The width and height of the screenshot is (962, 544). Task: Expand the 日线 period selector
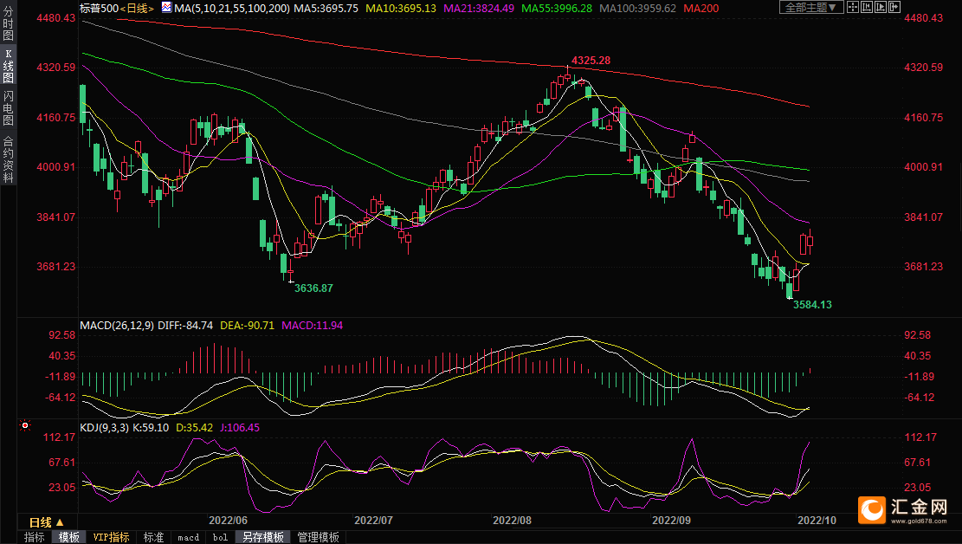46,522
